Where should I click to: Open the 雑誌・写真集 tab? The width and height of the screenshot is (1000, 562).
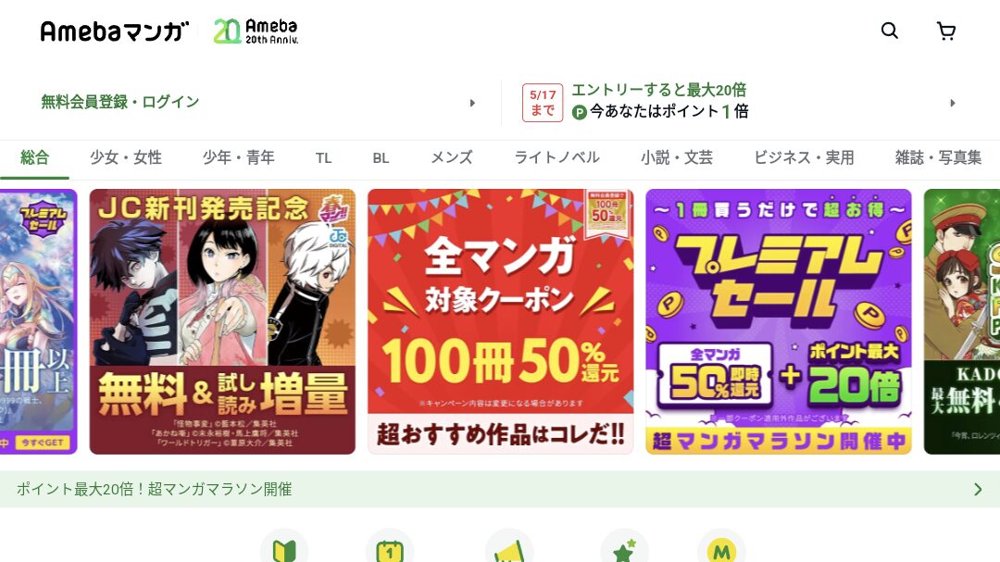[x=937, y=157]
